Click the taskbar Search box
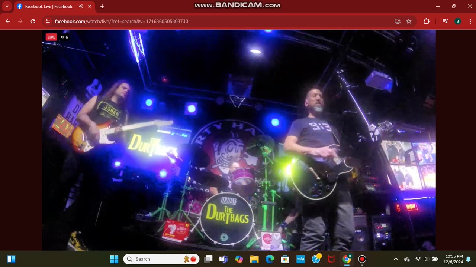Image resolution: width=476 pixels, height=267 pixels. (161, 259)
